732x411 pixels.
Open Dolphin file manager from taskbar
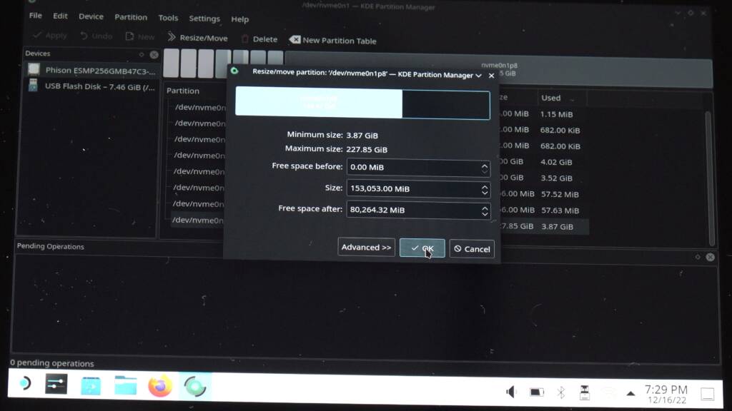(126, 386)
